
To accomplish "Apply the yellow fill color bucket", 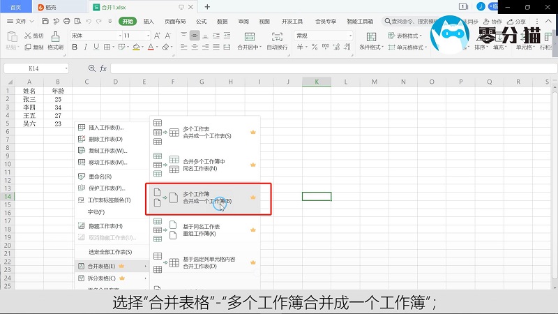I will pos(136,47).
